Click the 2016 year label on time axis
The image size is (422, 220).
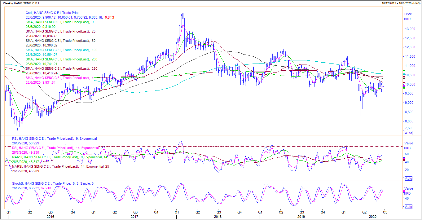tap(51, 217)
